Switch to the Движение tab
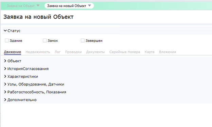212x127 pixels. [13, 52]
